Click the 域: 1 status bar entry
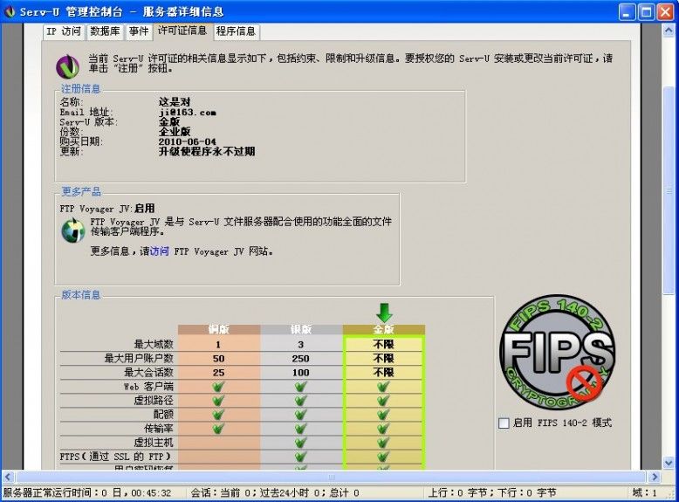Viewport: 679px width, 502px height. coord(644,493)
